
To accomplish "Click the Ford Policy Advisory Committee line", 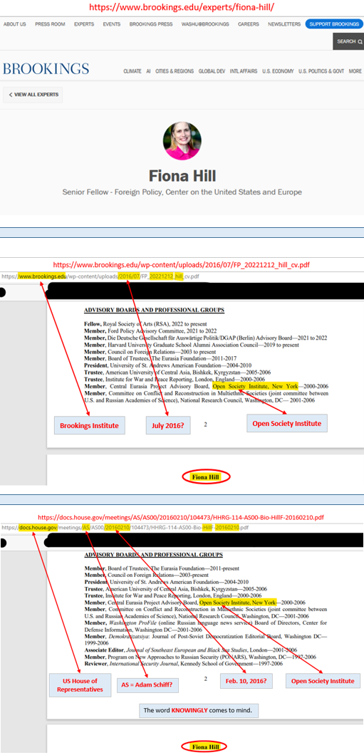I will tap(150, 330).
